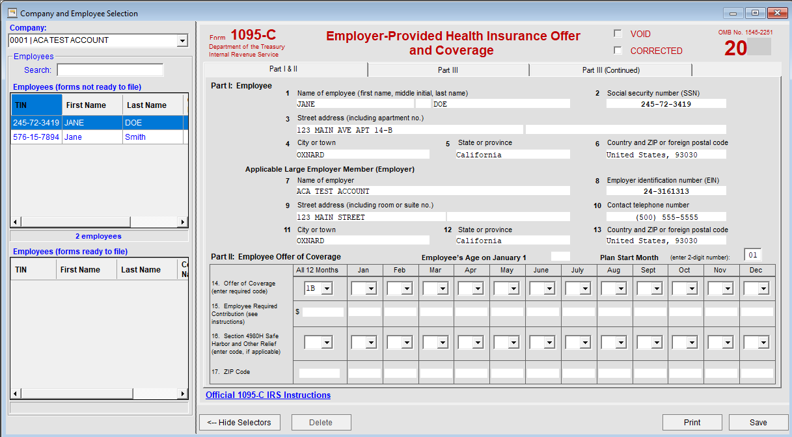
Task: Open Nov safe harbor code dropdown
Action: coord(728,342)
